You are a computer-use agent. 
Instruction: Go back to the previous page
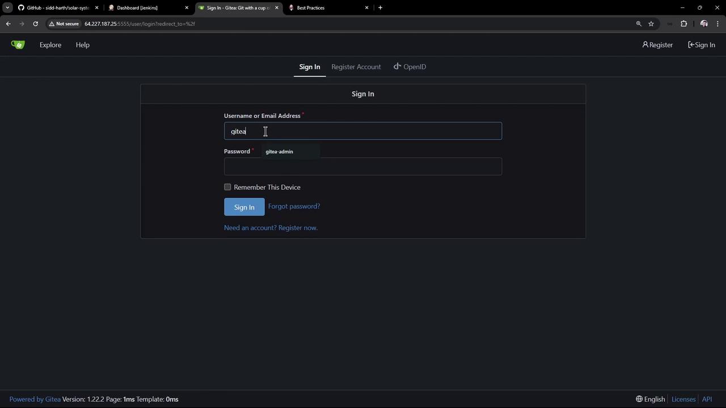(x=9, y=24)
